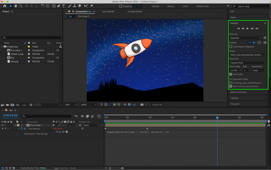Open the Effects & Presets panel
Viewport: 271px width, 170px height.
click(x=238, y=92)
